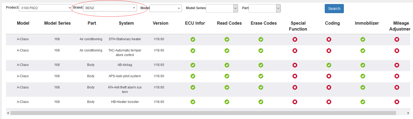Image resolution: width=413 pixels, height=119 pixels.
Task: Open the Brand dropdown showing BENZ
Action: (110, 8)
